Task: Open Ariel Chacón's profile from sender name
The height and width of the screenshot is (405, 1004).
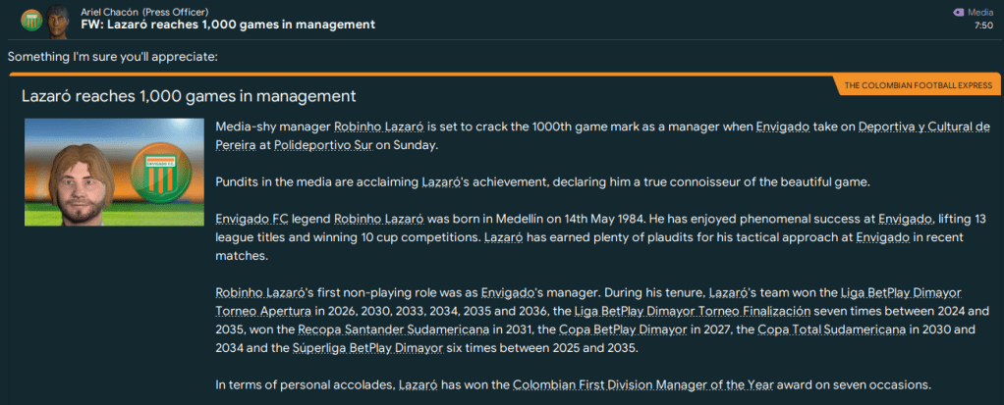Action: (x=104, y=10)
